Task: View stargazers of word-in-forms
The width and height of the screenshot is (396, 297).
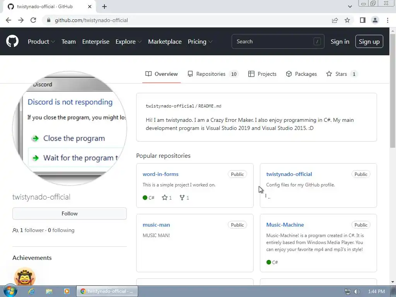Action: point(167,198)
